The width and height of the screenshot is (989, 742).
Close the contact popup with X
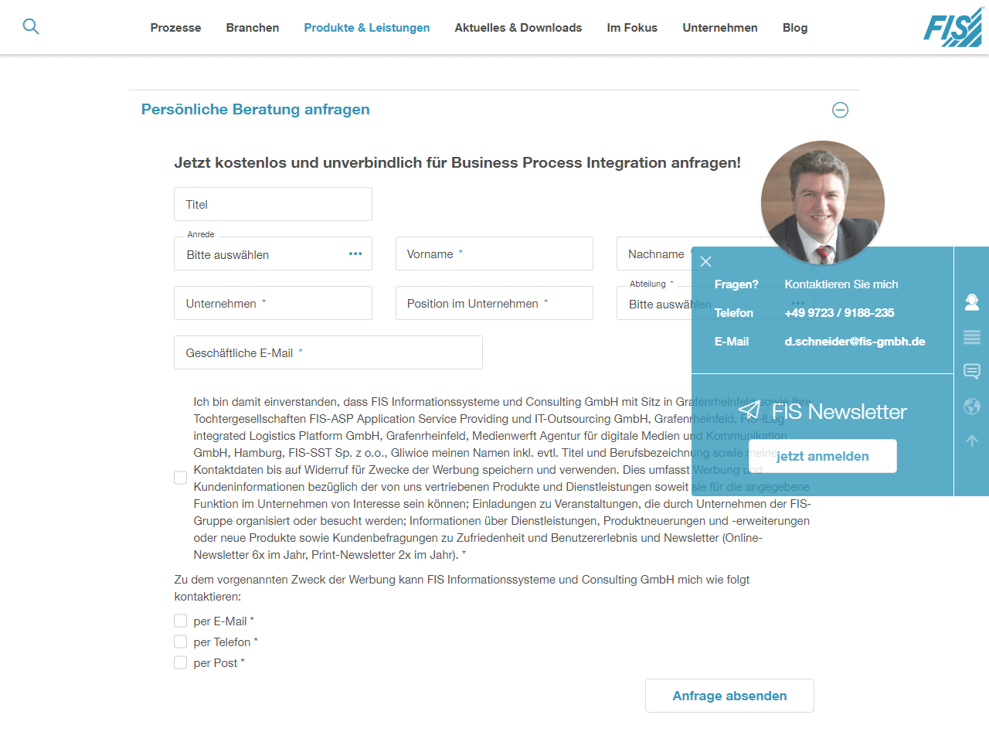click(x=705, y=261)
